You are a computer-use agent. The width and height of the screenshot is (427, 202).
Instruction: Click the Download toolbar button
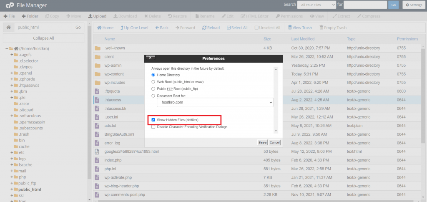click(x=125, y=16)
